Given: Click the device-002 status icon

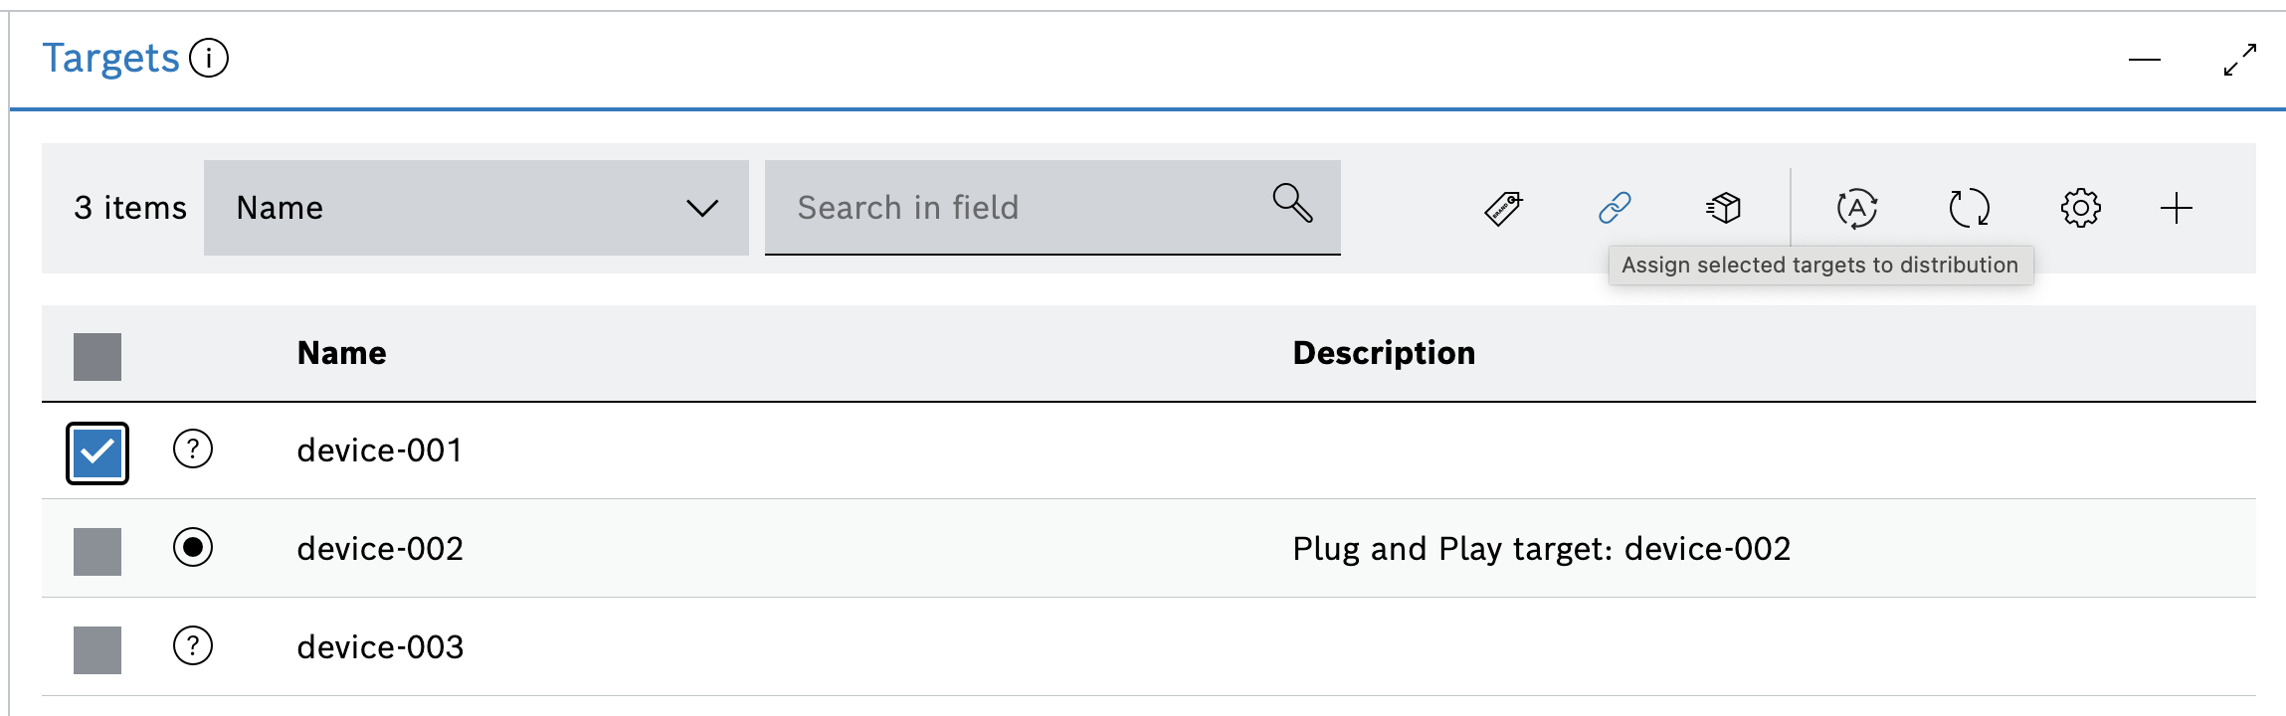Looking at the screenshot, I should 193,547.
